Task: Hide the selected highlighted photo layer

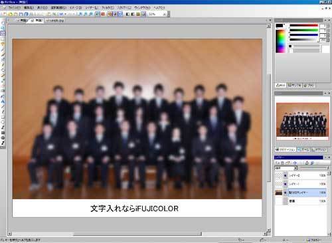Action: point(286,193)
